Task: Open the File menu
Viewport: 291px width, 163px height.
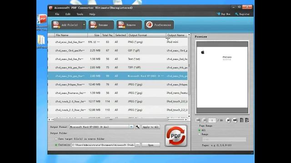Action: (57, 14)
